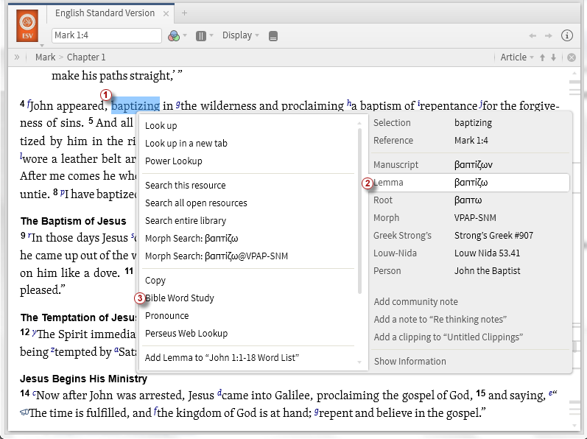Viewport: 587px width, 439px height.
Task: Select the Morph VPAP-SNM row
Action: pyautogui.click(x=471, y=218)
